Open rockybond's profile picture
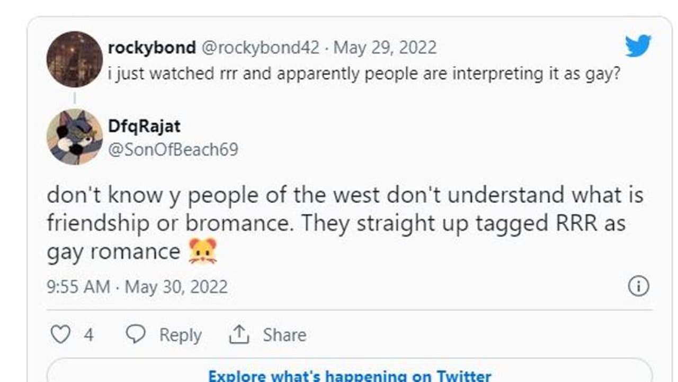678x382 pixels. 74,59
